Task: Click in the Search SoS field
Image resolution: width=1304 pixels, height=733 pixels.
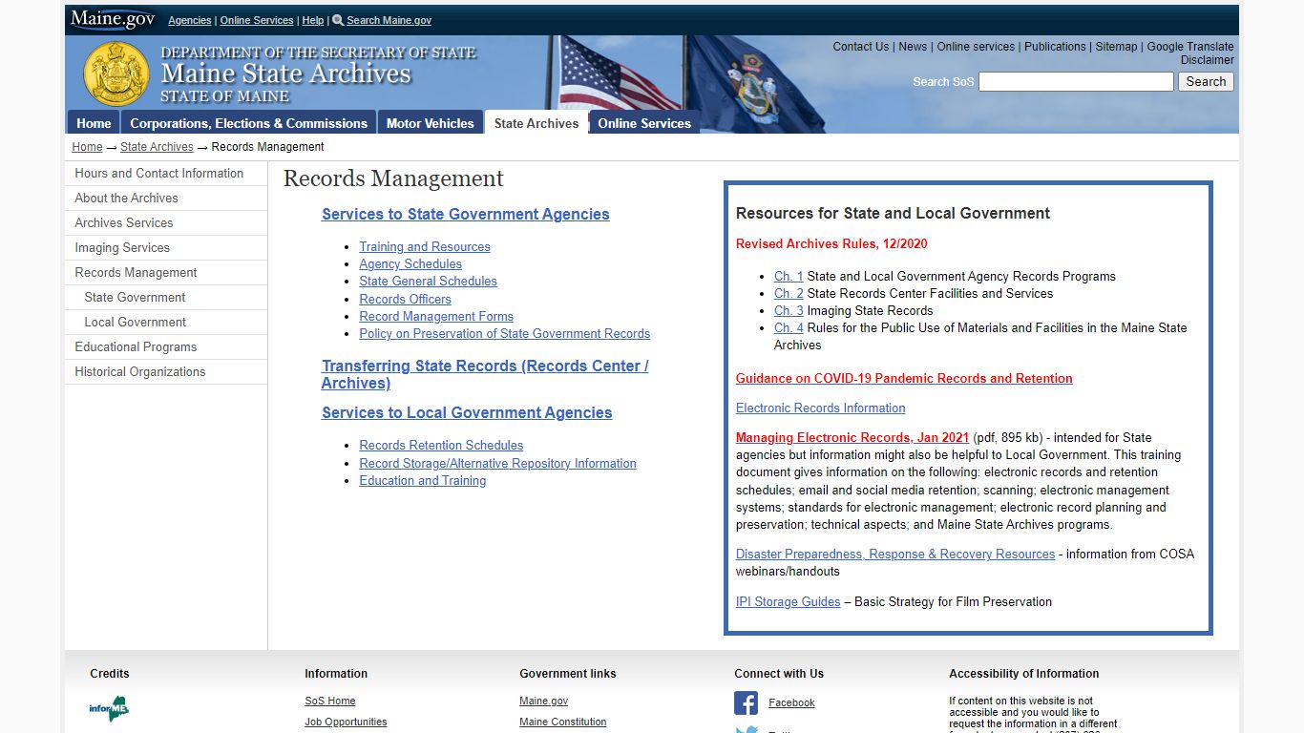Action: point(1076,82)
